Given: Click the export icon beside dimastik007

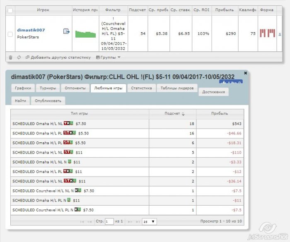Looking at the screenshot, I should (66, 31).
